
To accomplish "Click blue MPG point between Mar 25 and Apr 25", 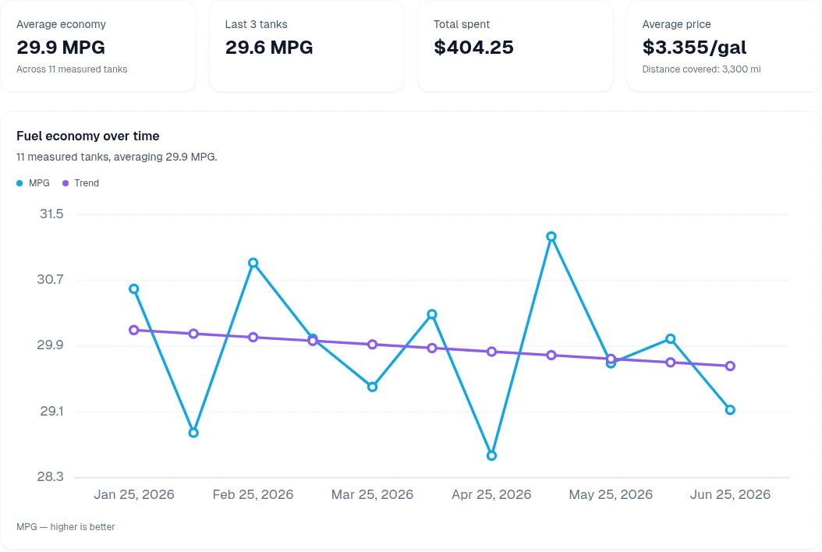I will tap(432, 314).
